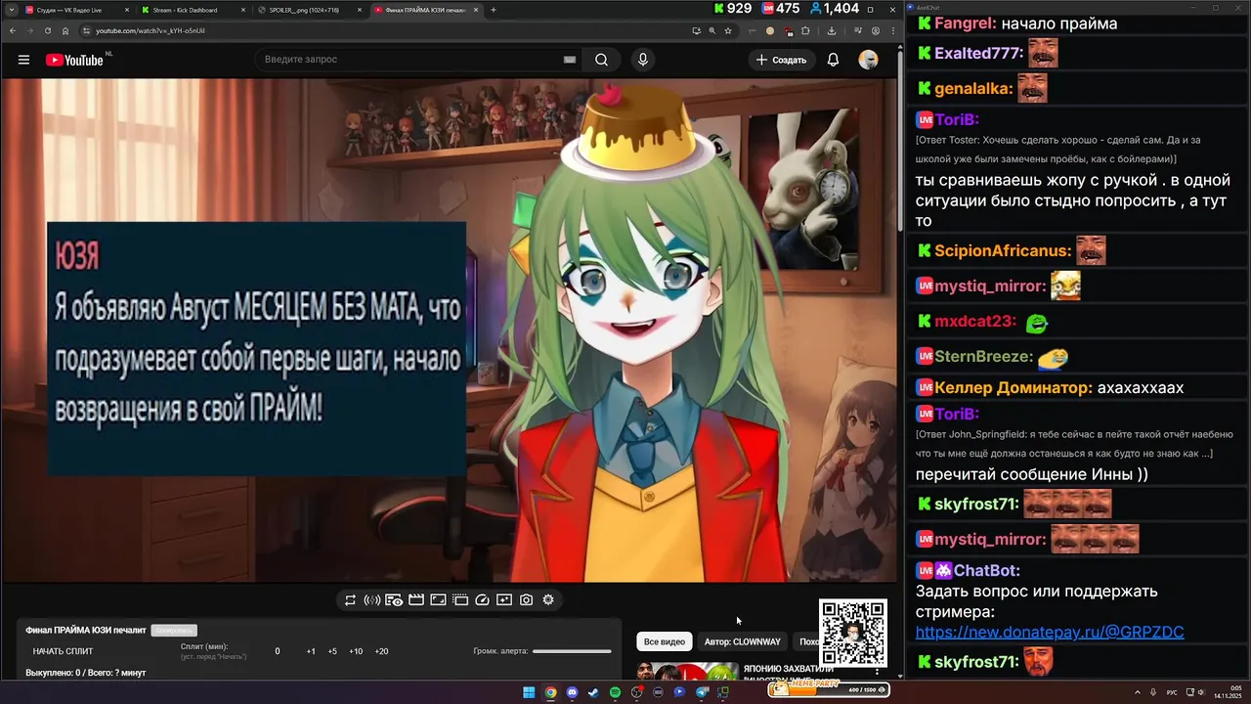The image size is (1251, 704).
Task: Take a screenshot with camera icon
Action: point(526,599)
